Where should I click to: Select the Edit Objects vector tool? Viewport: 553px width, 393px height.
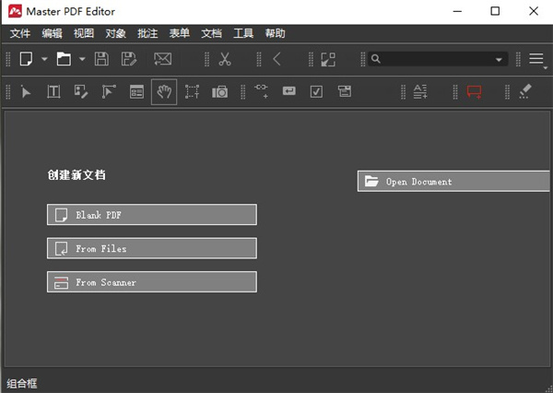[x=109, y=92]
